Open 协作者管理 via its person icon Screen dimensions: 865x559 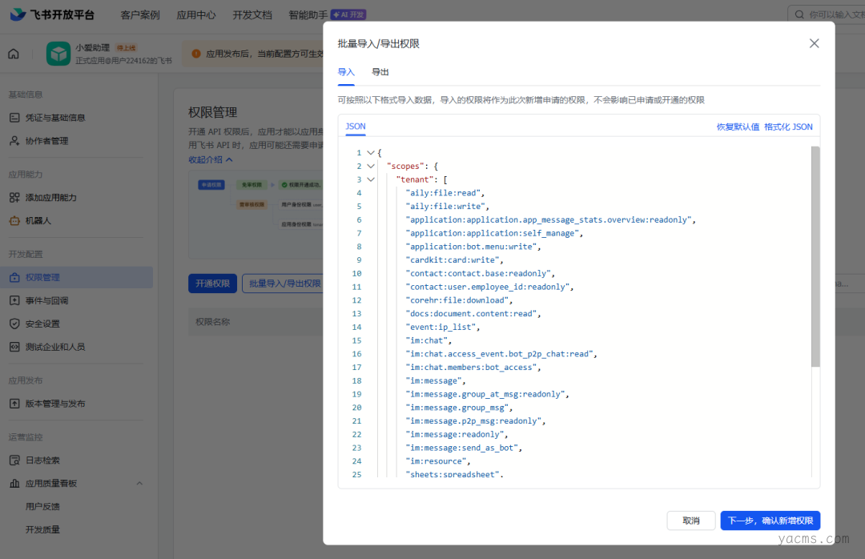pyautogui.click(x=14, y=141)
